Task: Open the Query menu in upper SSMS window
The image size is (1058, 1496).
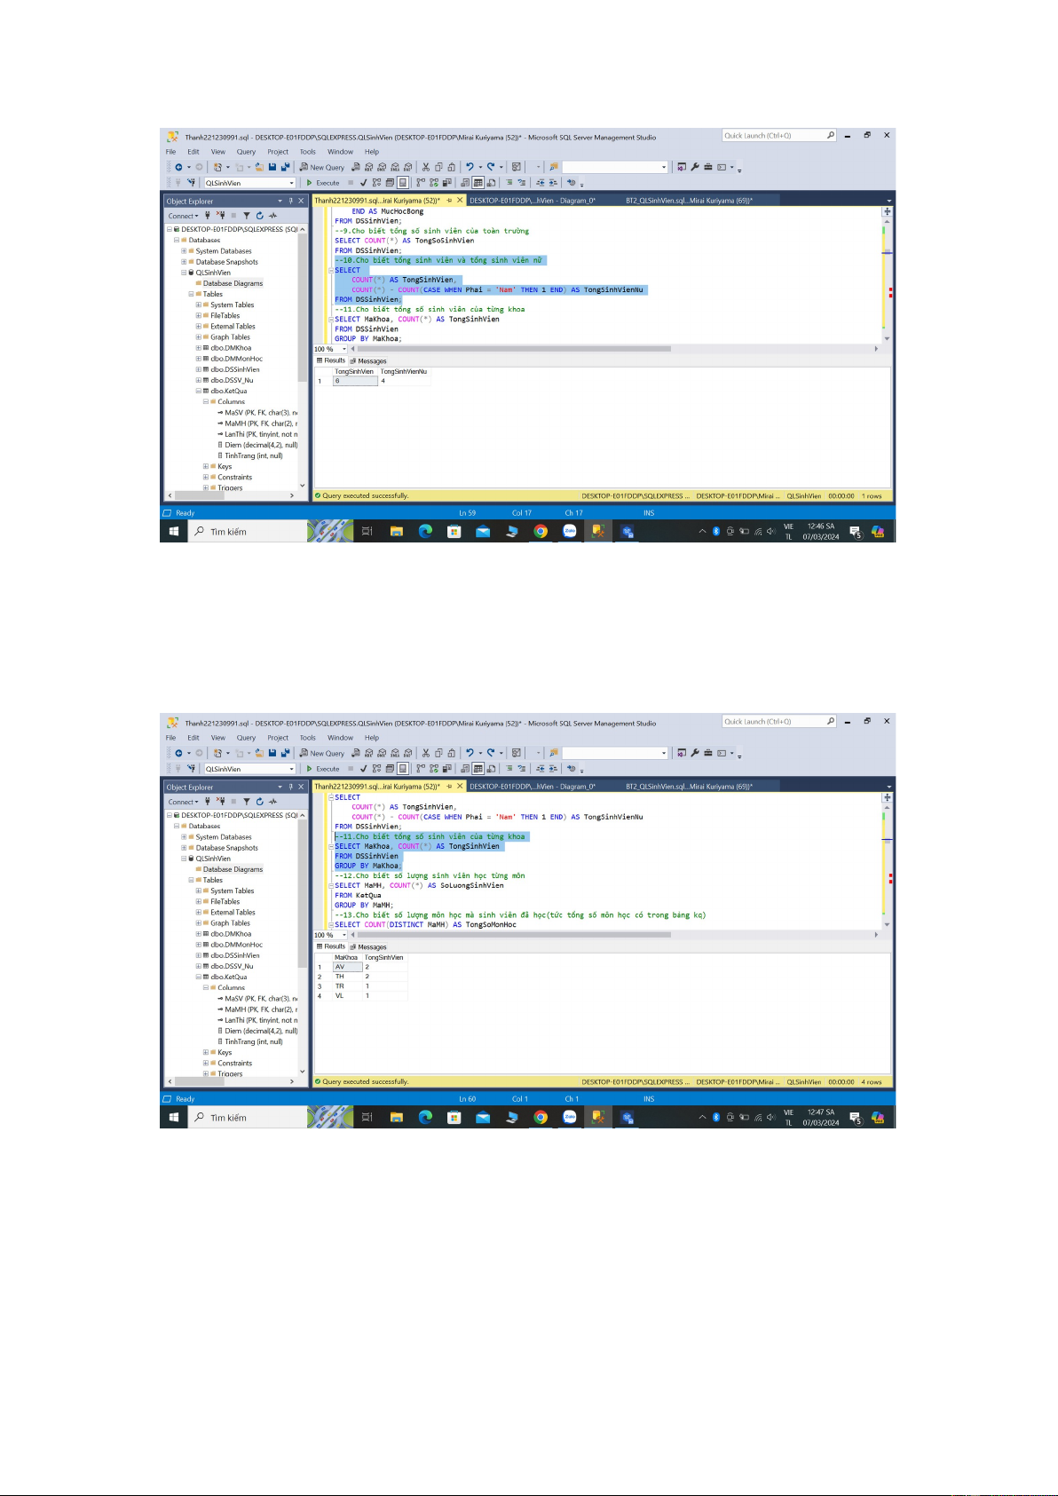Action: click(246, 152)
